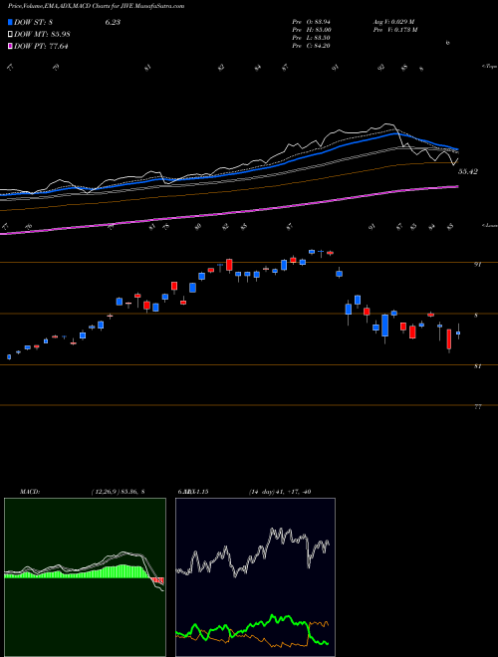
Task: Open the dark blue ADX indicator panel
Action: click(x=255, y=577)
